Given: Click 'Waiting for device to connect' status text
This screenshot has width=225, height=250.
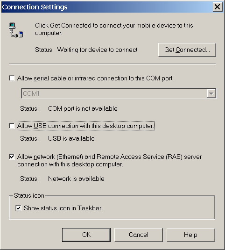Looking at the screenshot, I should tap(97, 50).
